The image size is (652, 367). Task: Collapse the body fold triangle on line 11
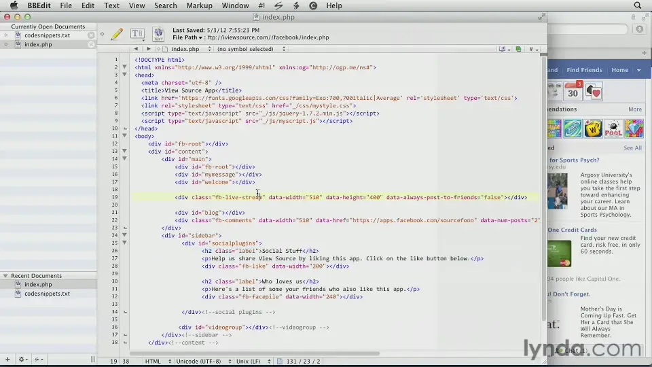click(x=124, y=136)
